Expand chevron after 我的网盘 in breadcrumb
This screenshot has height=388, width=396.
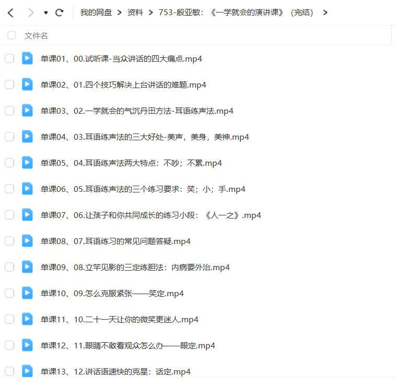coord(120,13)
